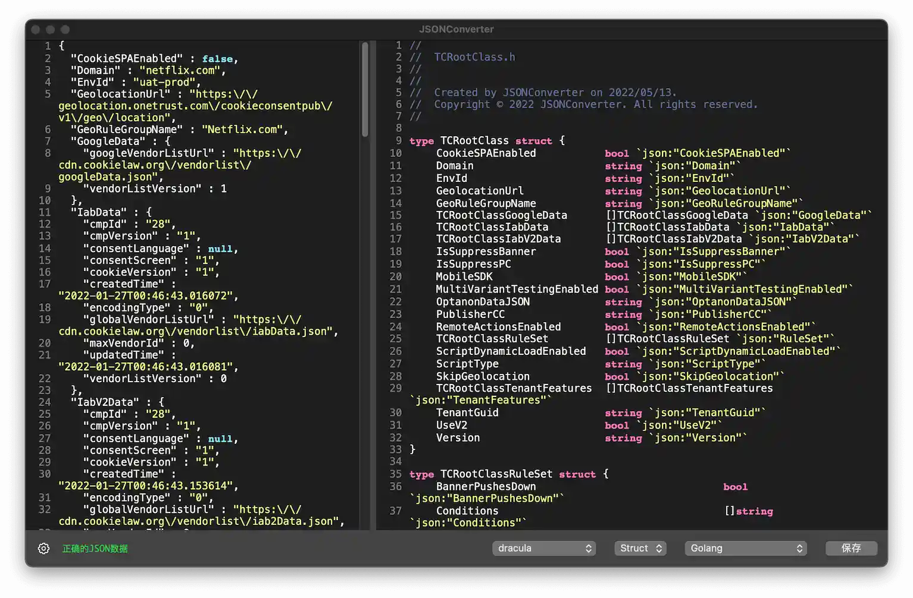Close the JSONConverter window

(x=36, y=29)
